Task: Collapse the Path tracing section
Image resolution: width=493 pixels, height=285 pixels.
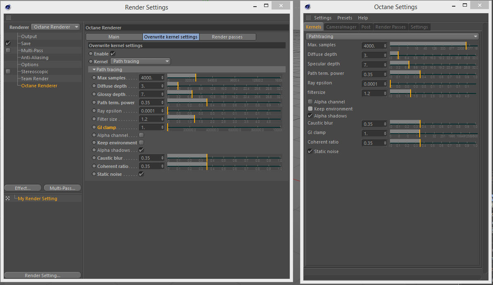Action: (94, 69)
